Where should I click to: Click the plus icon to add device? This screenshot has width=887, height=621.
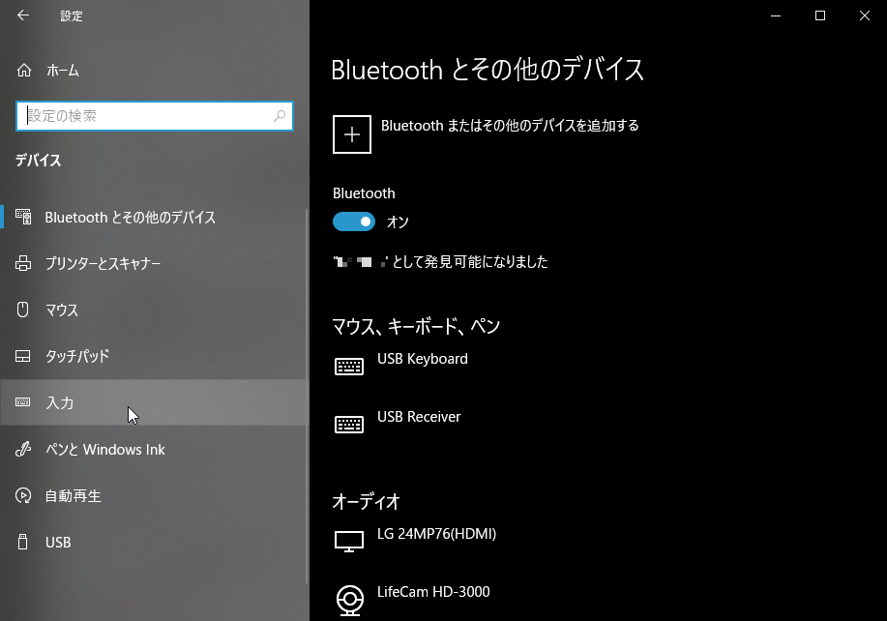click(352, 134)
